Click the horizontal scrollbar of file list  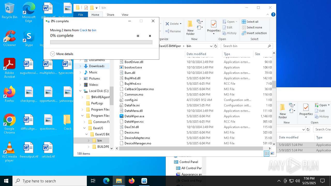pos(191,149)
